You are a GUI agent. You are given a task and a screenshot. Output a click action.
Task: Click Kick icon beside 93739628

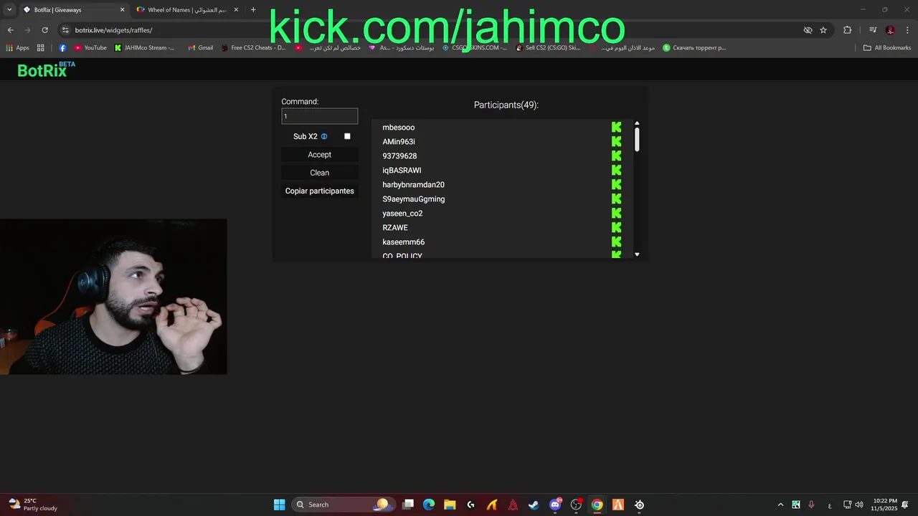[616, 156]
